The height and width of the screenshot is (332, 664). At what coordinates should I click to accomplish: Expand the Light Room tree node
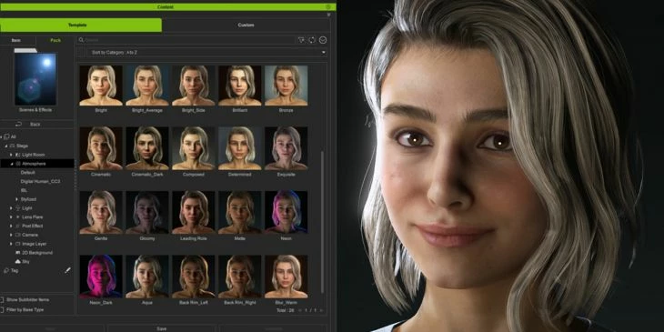[11, 155]
